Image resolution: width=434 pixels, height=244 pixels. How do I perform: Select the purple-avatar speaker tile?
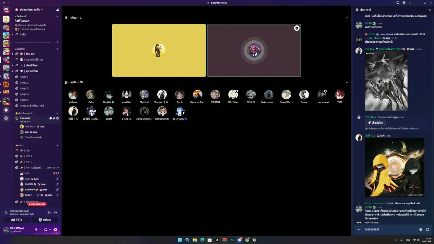[x=254, y=50]
